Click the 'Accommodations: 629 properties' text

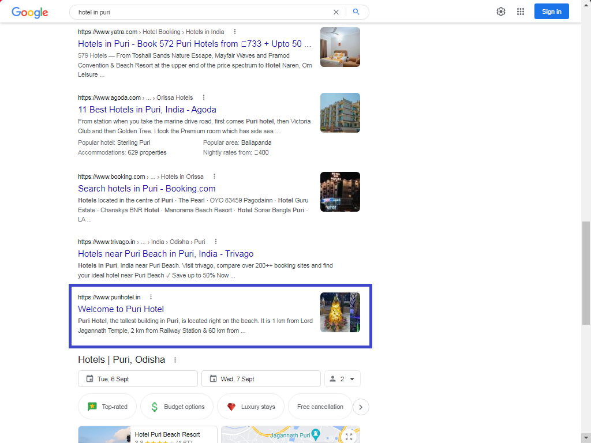coord(122,152)
